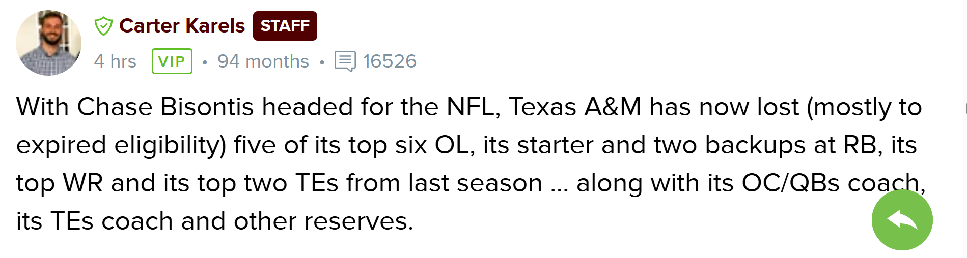967x258 pixels.
Task: Click the green reply arrow button
Action: 902,220
